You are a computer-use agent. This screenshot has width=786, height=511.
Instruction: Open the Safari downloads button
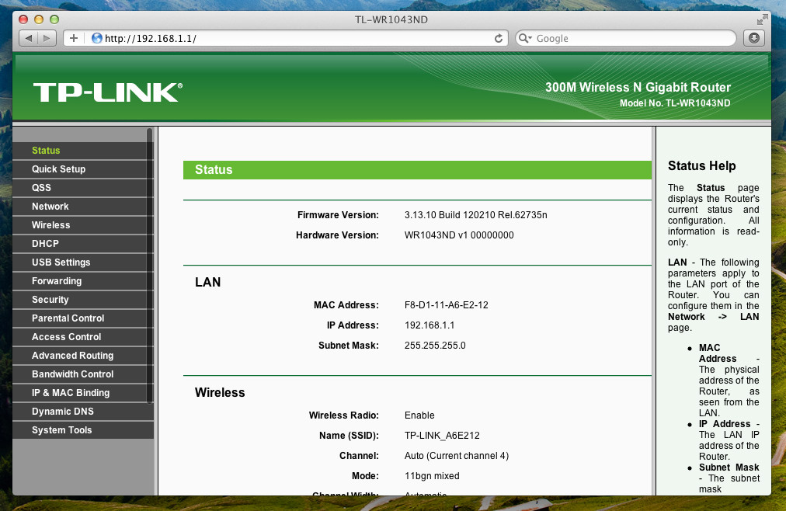tap(754, 38)
